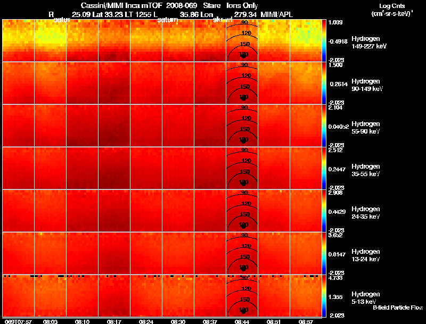Click the 08:03 image panel in the 149-227 keV row

[50, 40]
